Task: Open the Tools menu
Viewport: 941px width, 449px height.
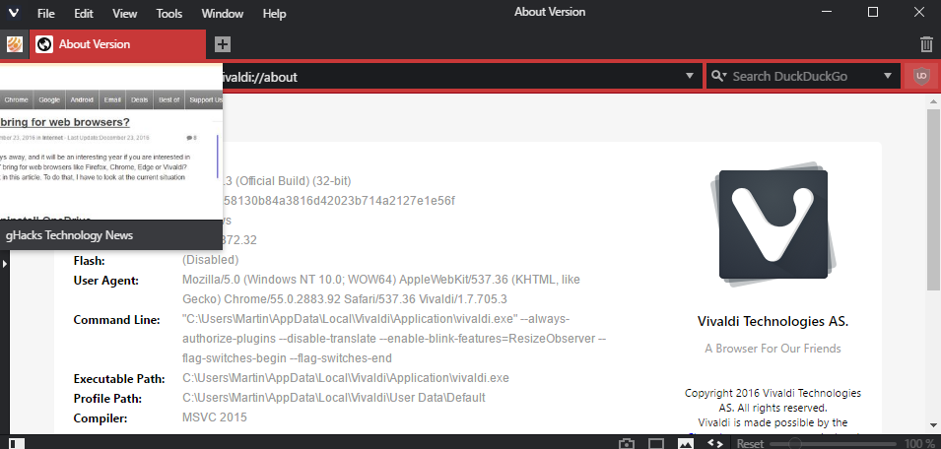Action: (x=169, y=13)
